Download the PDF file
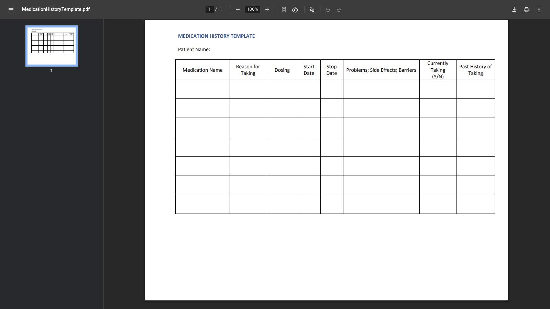 click(514, 10)
